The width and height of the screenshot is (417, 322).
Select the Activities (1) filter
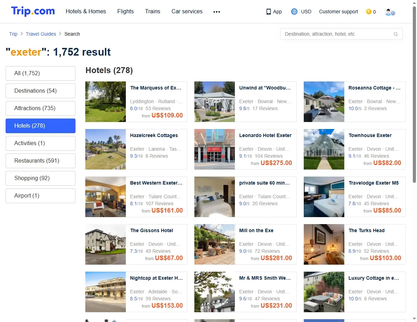coord(41,143)
